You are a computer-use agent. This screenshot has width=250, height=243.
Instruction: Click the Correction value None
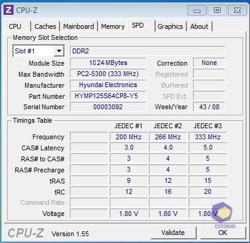[x=209, y=63]
